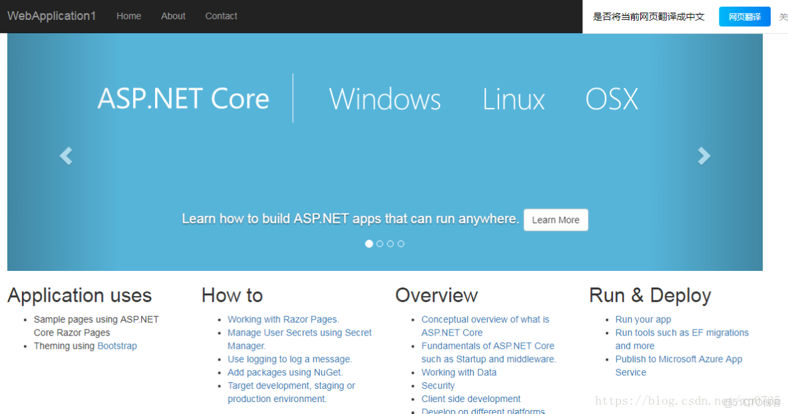Click the next carousel arrow

coord(704,156)
